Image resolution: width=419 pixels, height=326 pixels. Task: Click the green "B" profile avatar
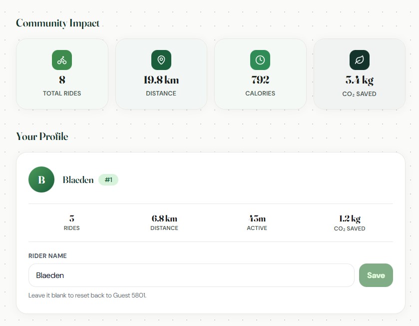point(41,179)
